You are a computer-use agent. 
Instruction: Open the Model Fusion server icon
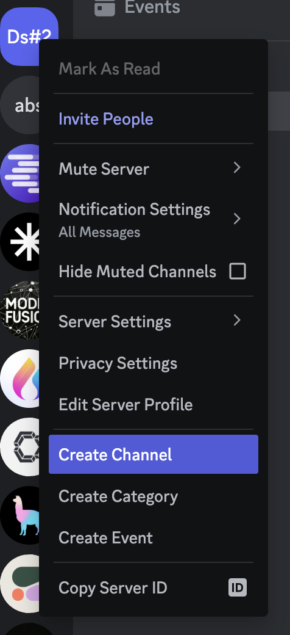[20, 310]
